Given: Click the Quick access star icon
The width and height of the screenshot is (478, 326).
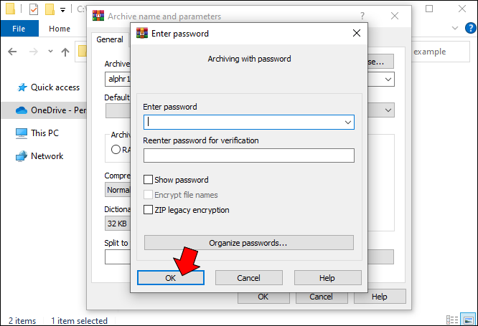Looking at the screenshot, I should (x=21, y=87).
